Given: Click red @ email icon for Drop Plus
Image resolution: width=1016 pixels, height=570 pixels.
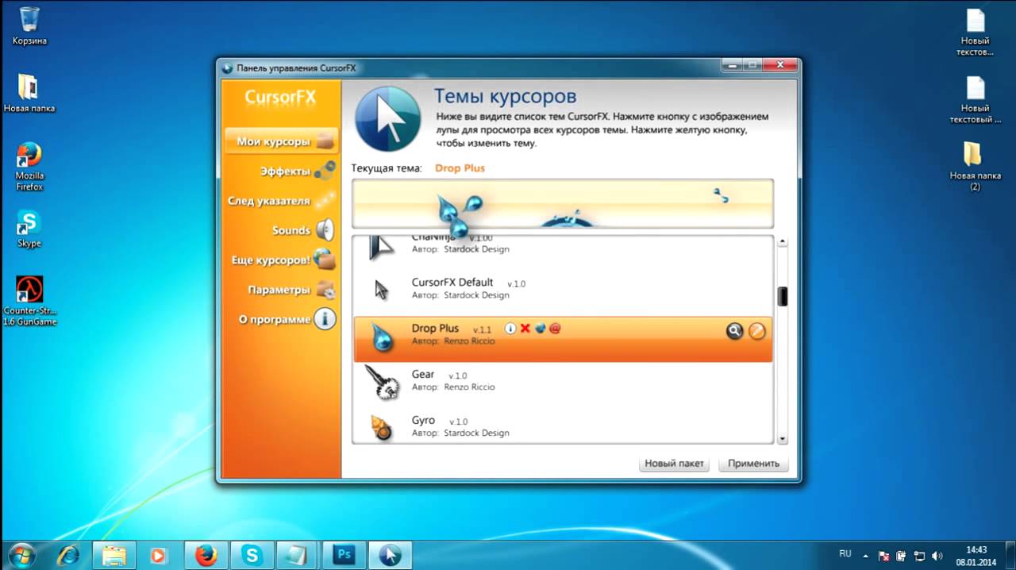Looking at the screenshot, I should [x=555, y=329].
